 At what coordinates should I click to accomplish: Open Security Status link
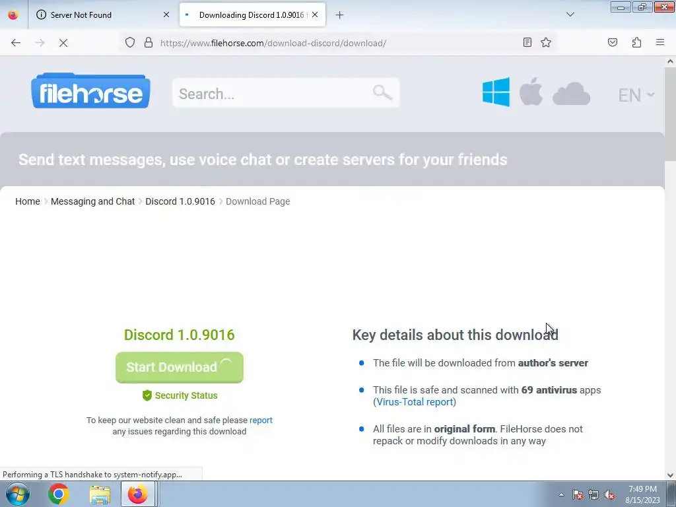(x=180, y=395)
